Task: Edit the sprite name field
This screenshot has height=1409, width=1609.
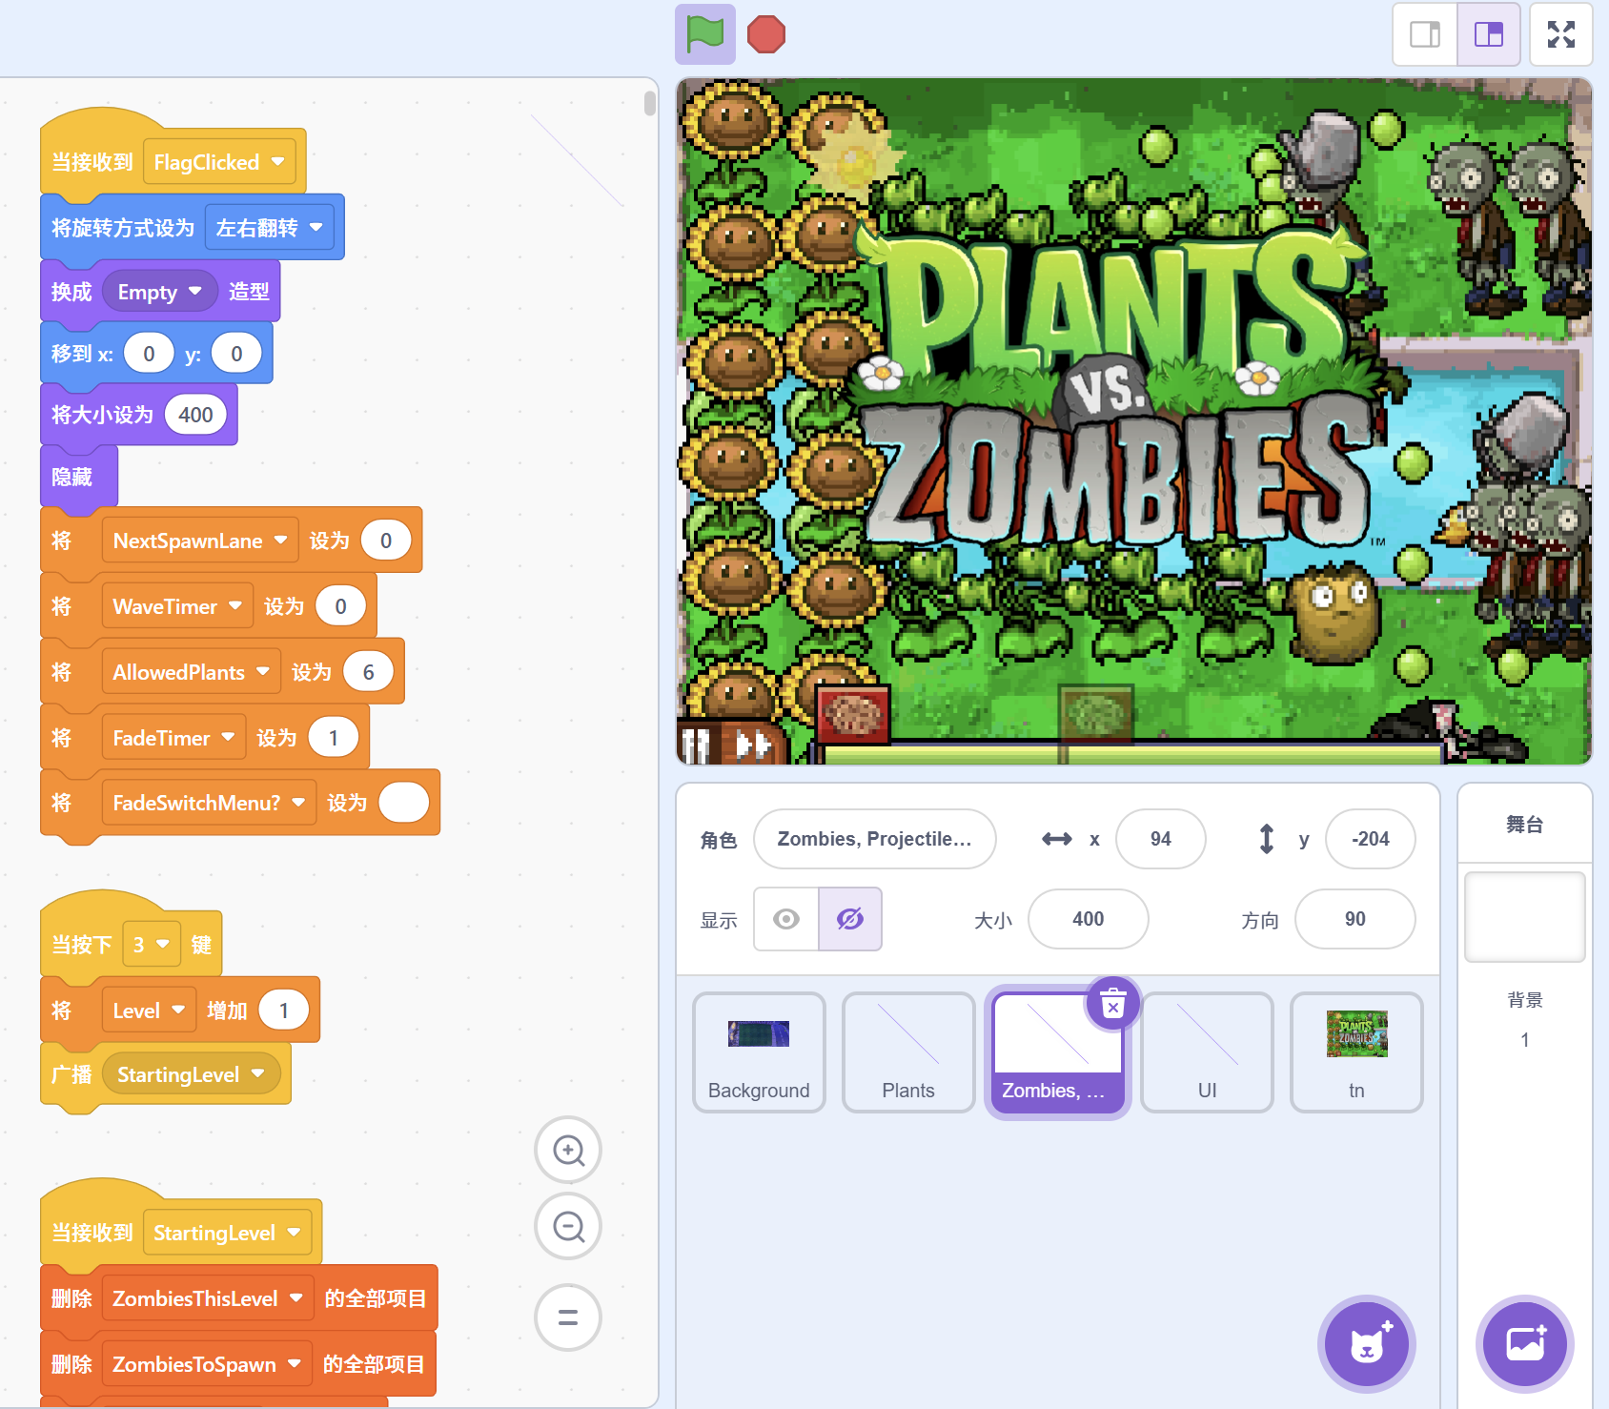Action: pos(875,839)
